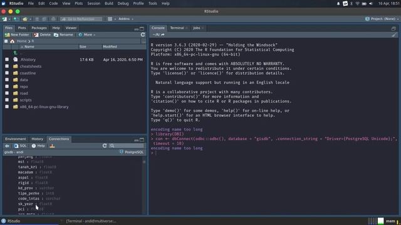
Task: Open the cheatsheets folder
Action: tap(31, 66)
